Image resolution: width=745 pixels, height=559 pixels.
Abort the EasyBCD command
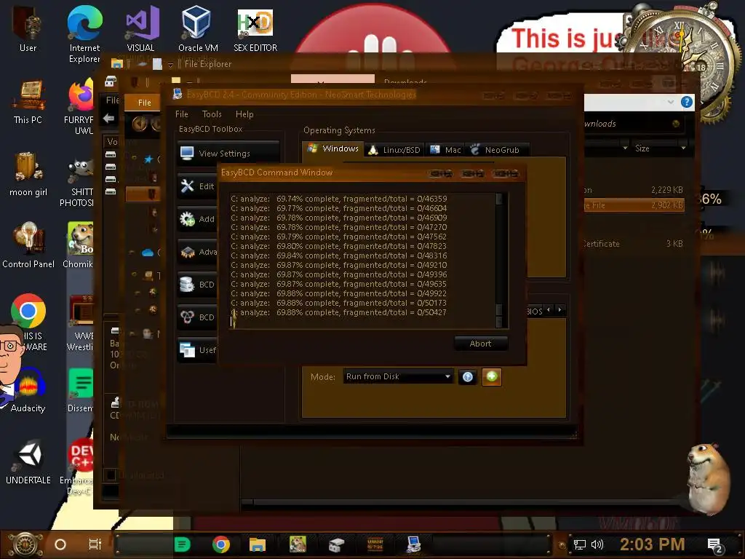480,344
